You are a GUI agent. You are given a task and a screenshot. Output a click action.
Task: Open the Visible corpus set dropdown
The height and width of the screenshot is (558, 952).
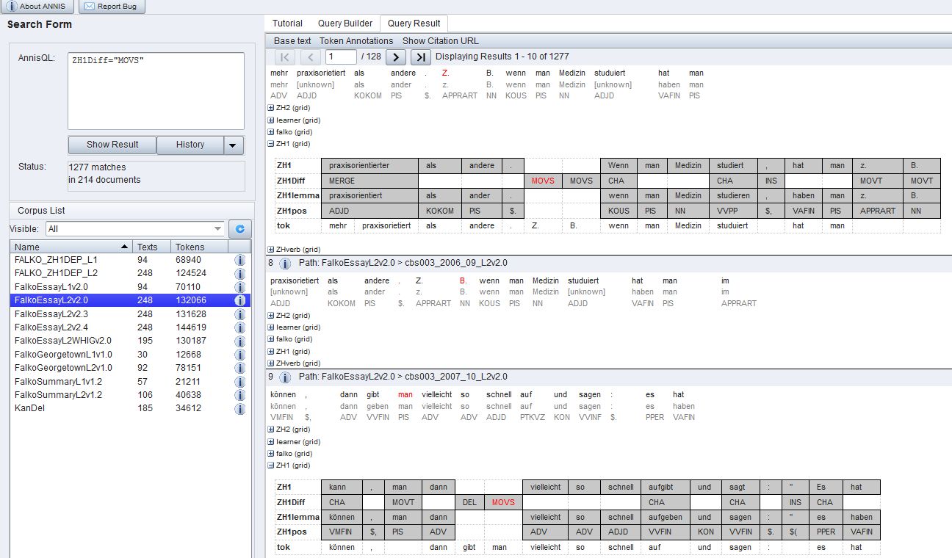[x=217, y=229]
